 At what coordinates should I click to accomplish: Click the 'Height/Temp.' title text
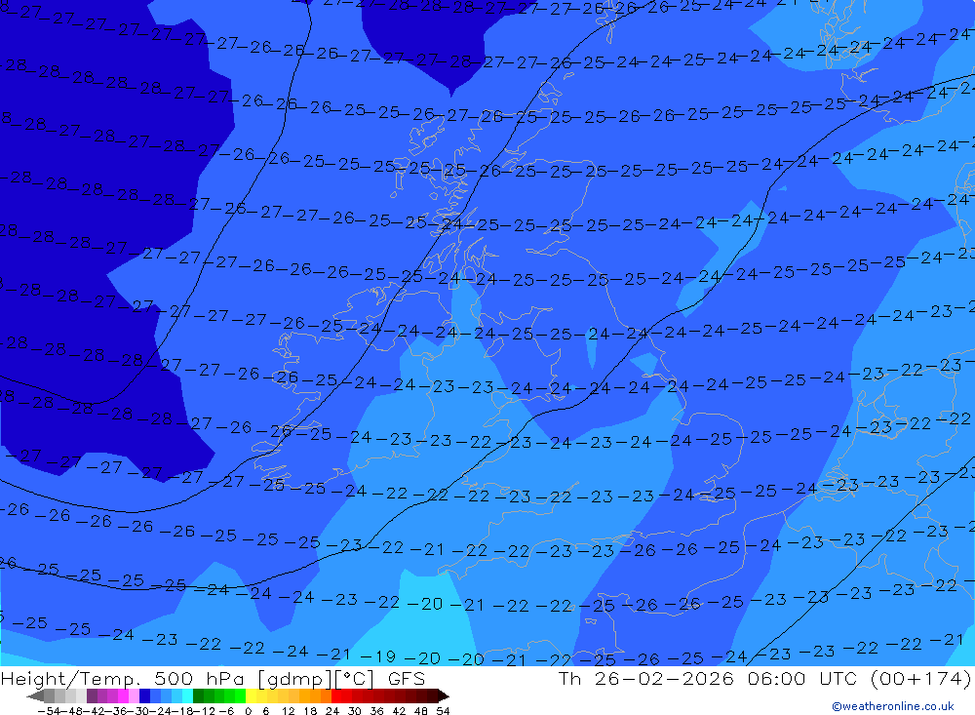(x=69, y=679)
